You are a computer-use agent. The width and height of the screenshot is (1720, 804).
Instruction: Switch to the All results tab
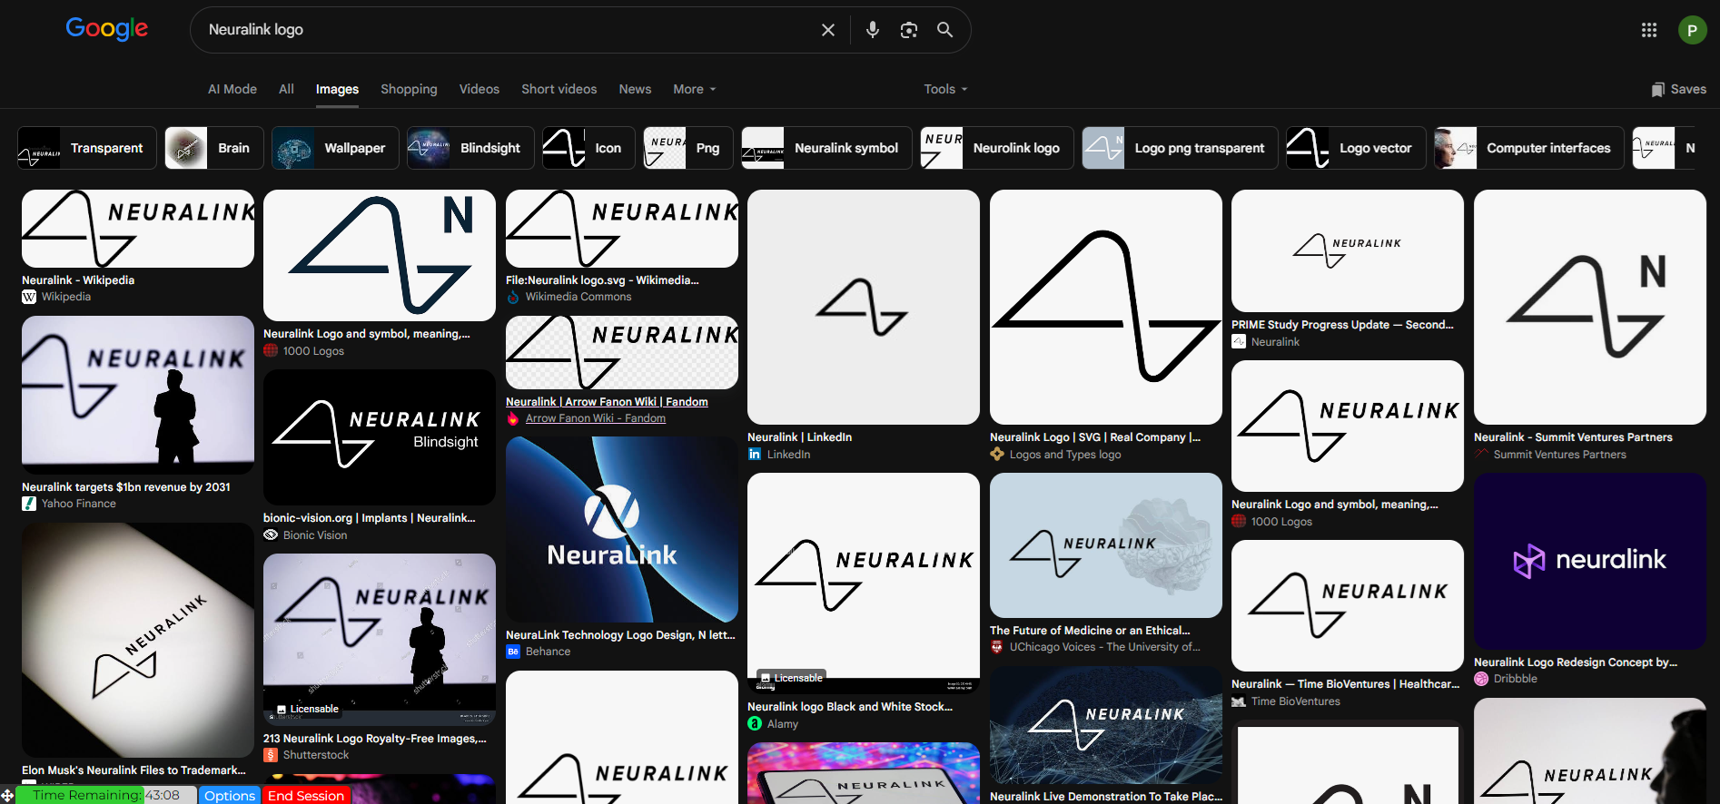coord(286,89)
